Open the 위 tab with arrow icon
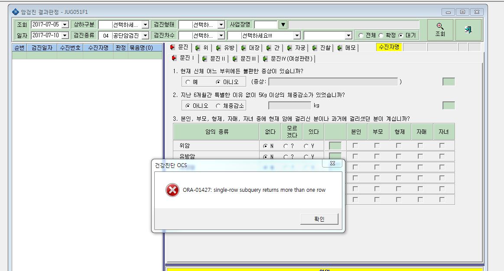Screen dimensions: 504x271 tap(202, 48)
